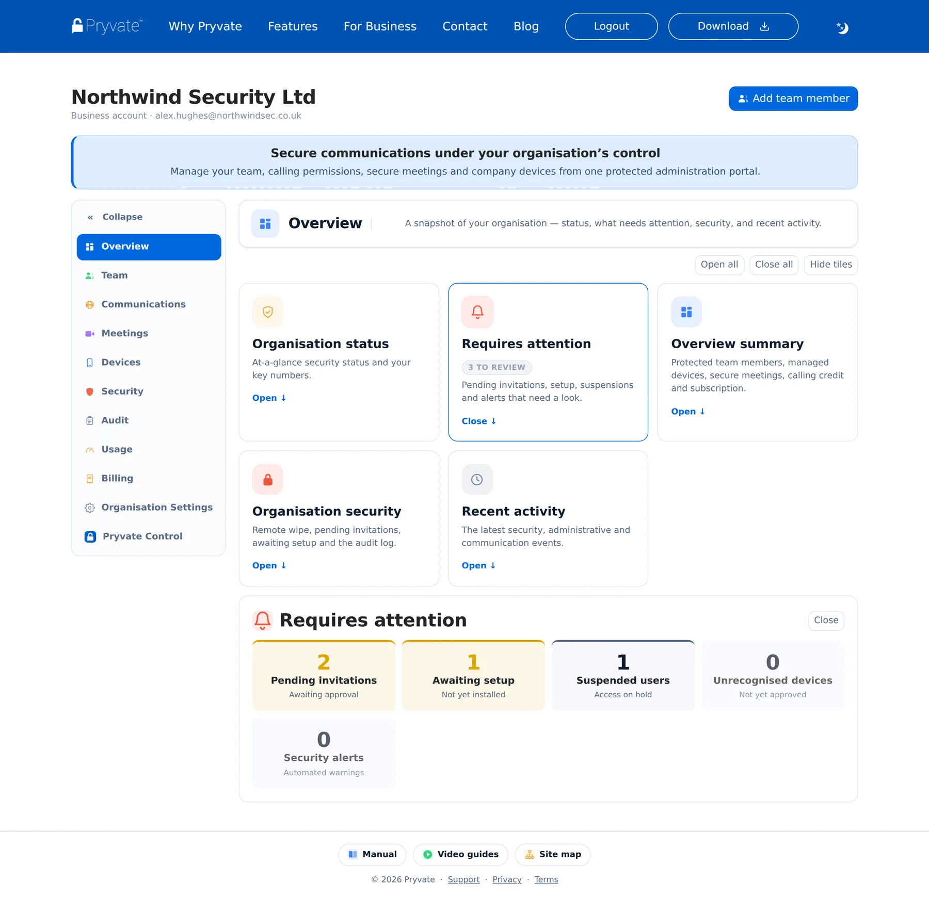Viewport: 929px width, 899px height.
Task: Collapse the sidebar navigation
Action: point(115,217)
